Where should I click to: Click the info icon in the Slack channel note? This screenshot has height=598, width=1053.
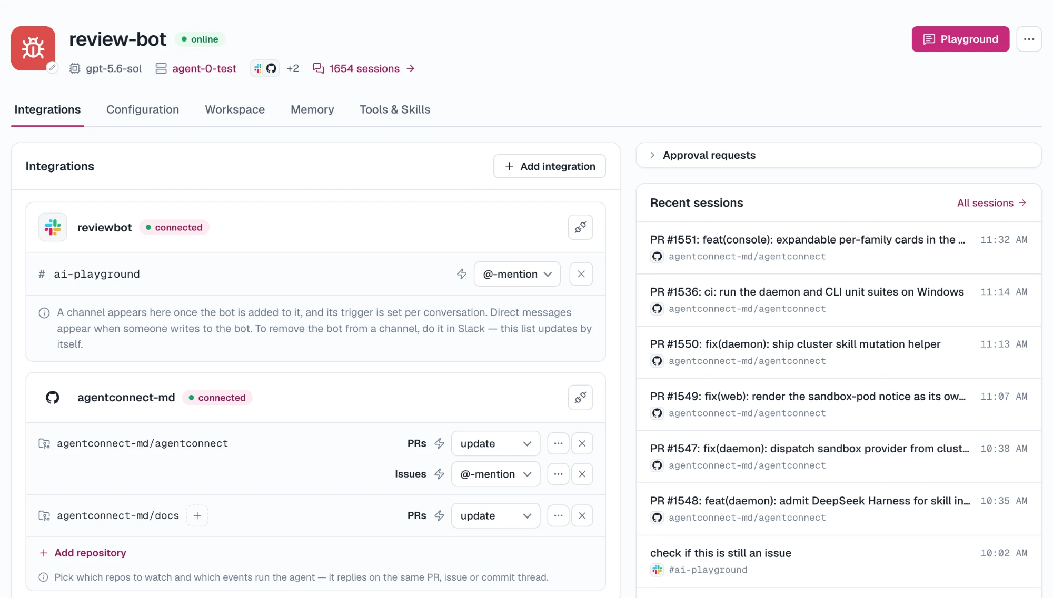point(44,313)
